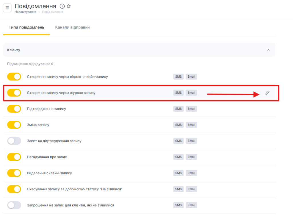The width and height of the screenshot is (293, 218).
Task: Switch to Канали відправки tab
Action: point(72,27)
